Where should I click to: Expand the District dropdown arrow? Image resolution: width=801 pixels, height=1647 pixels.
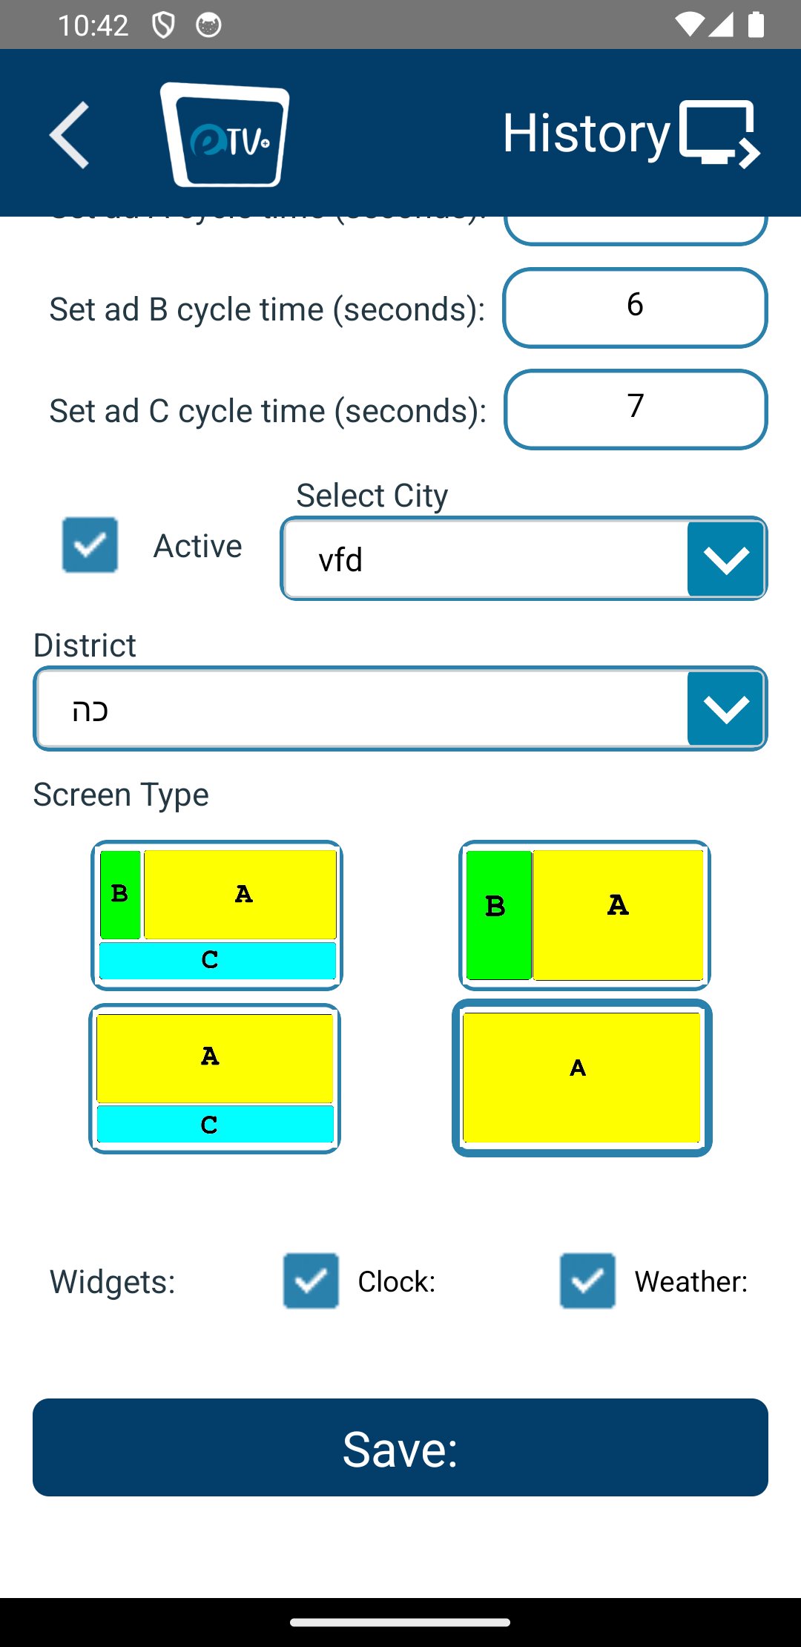(726, 709)
